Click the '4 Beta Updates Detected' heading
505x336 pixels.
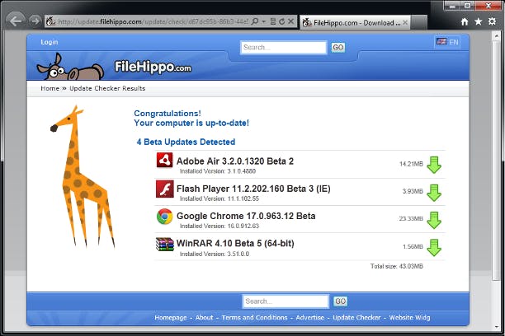click(186, 142)
